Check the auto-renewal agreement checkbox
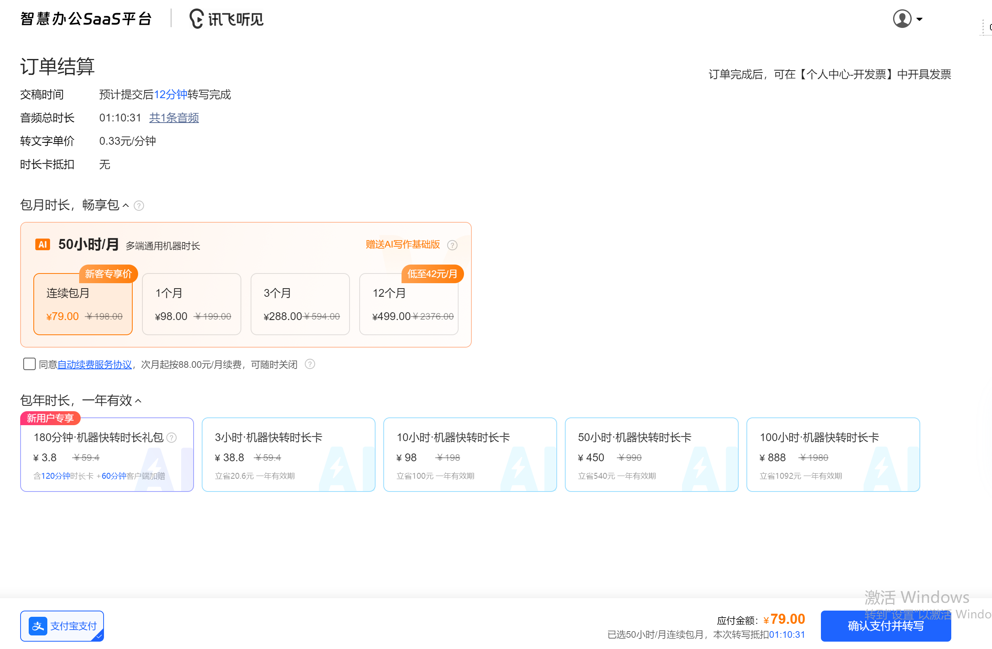992x649 pixels. pyautogui.click(x=29, y=364)
